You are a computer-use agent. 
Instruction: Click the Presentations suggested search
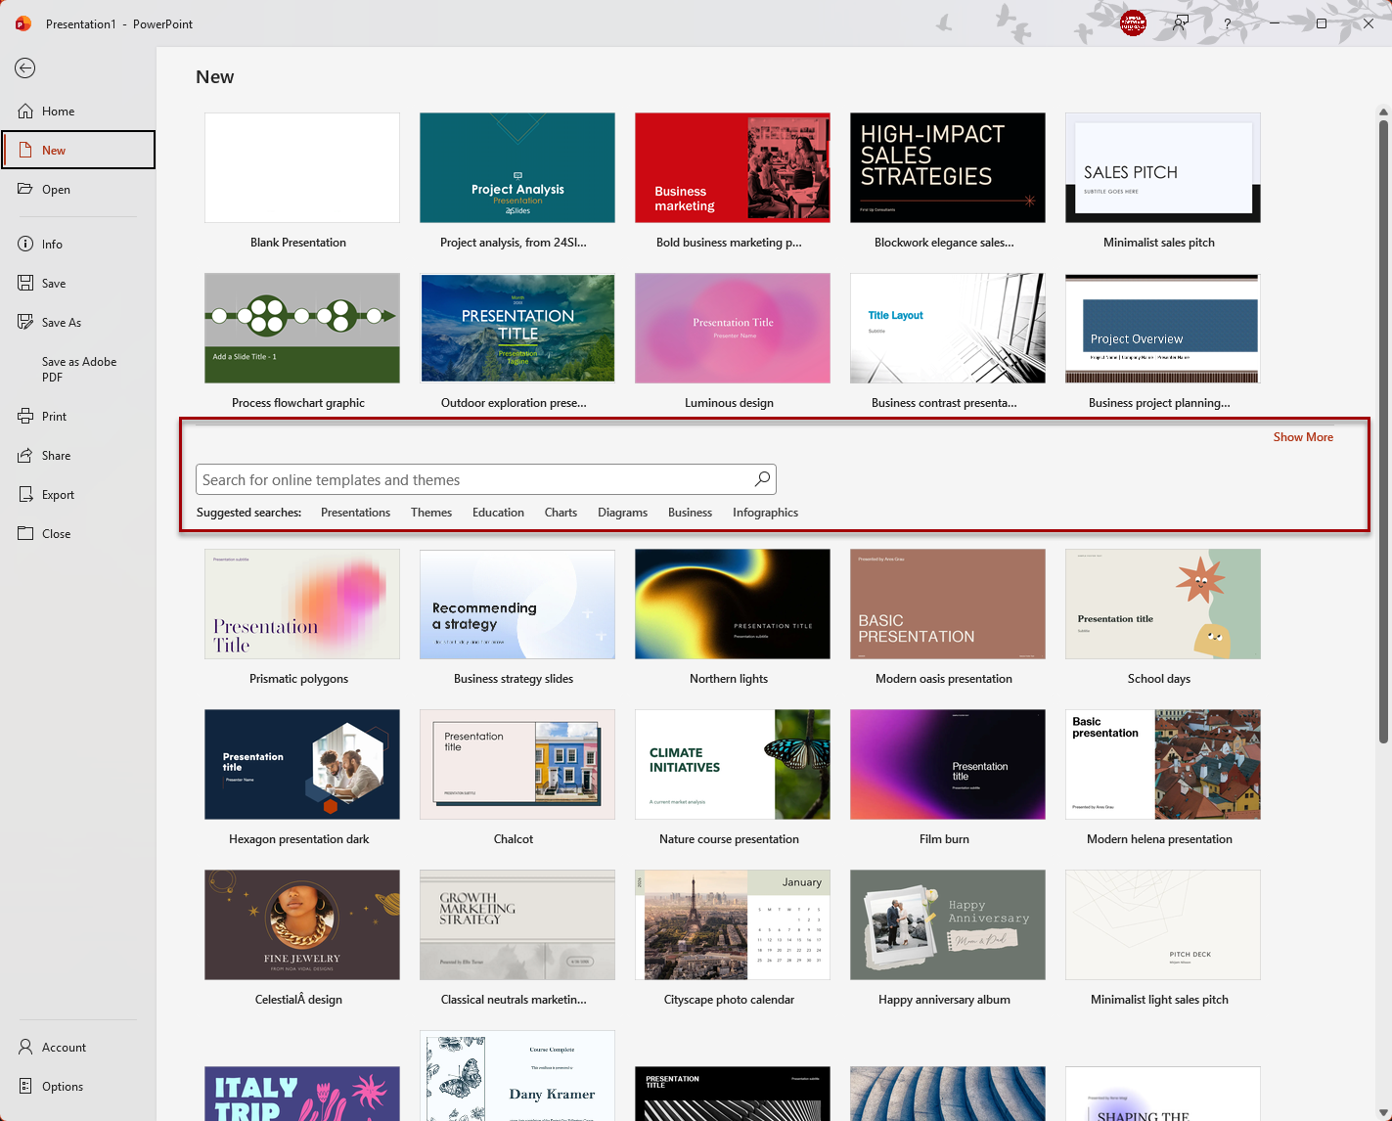tap(355, 512)
